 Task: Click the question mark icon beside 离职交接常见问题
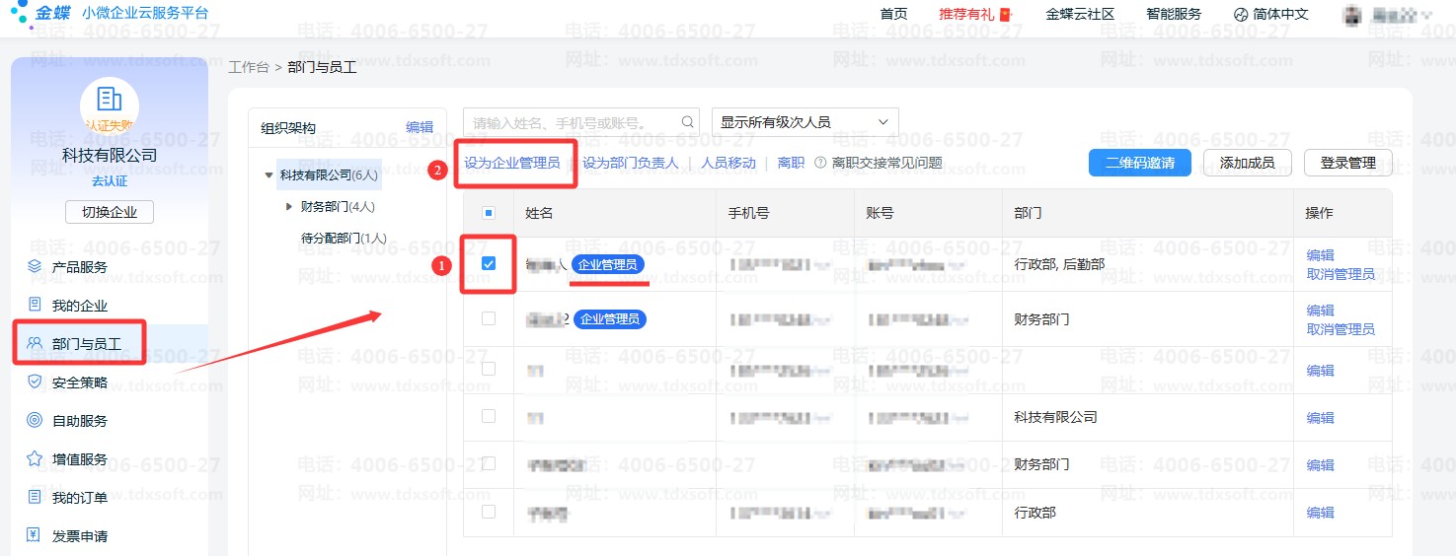tap(819, 163)
